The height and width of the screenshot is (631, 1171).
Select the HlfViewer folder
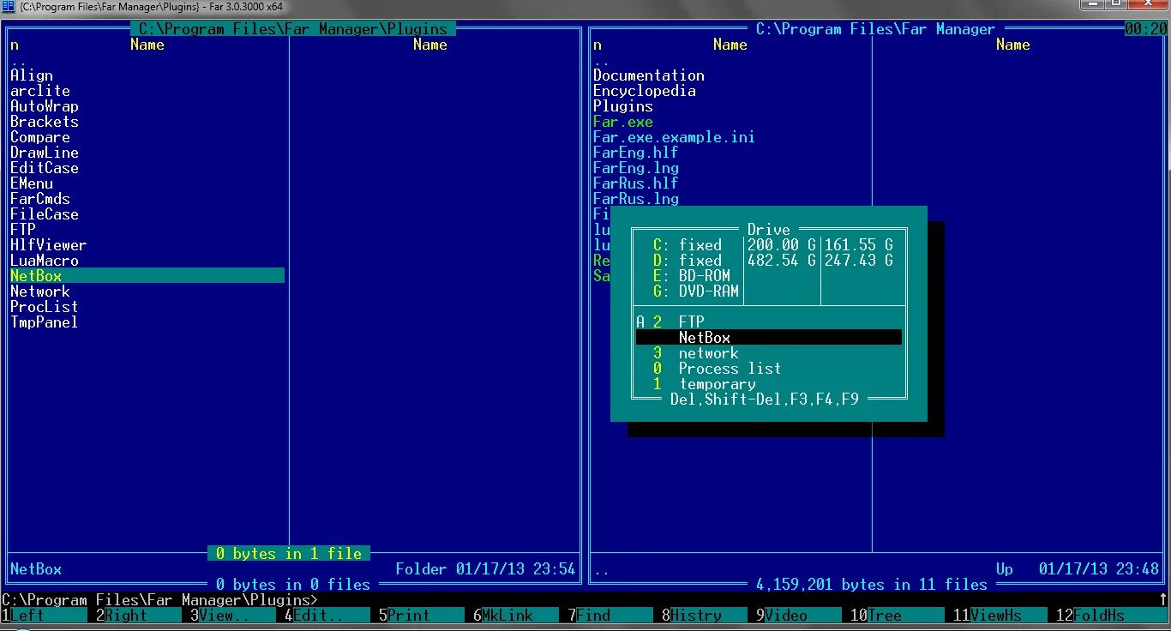(x=49, y=245)
